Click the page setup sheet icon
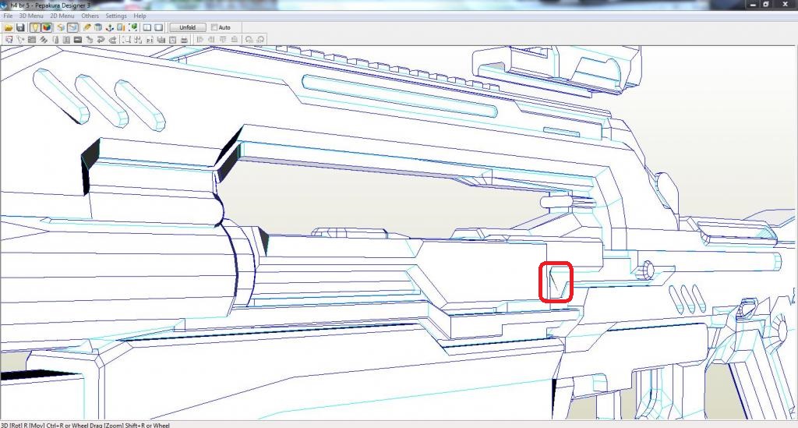The height and width of the screenshot is (428, 798). coord(172,40)
